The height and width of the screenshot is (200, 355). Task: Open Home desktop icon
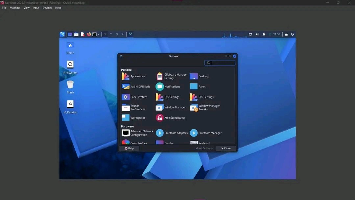click(70, 48)
